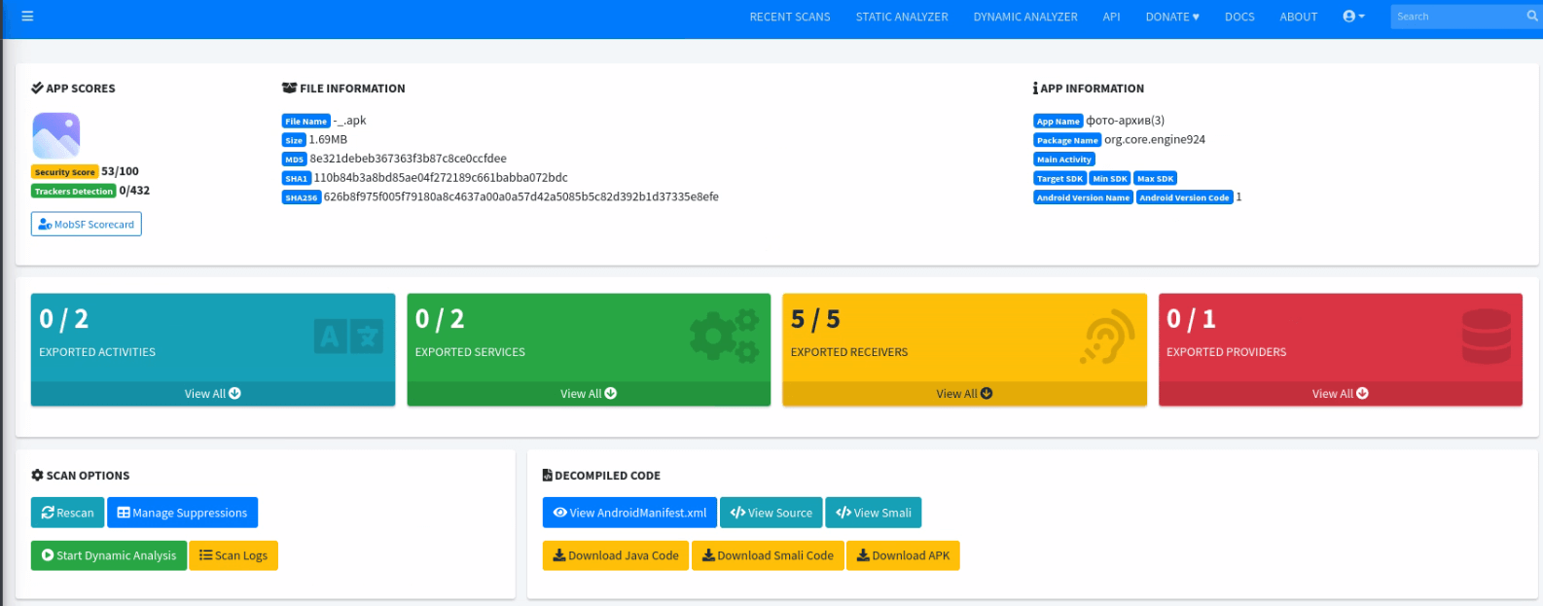The image size is (1543, 606).
Task: Expand View All under Exported Activities
Action: coord(212,394)
